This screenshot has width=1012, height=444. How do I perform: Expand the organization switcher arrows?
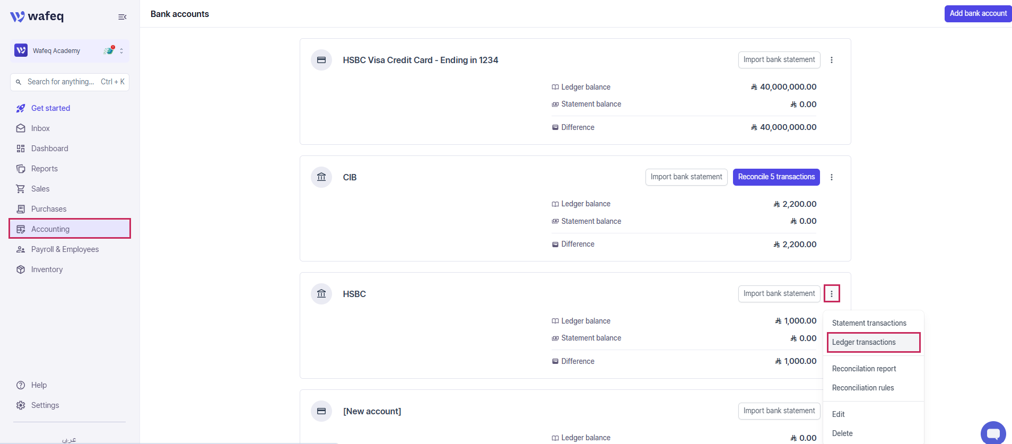(x=121, y=51)
